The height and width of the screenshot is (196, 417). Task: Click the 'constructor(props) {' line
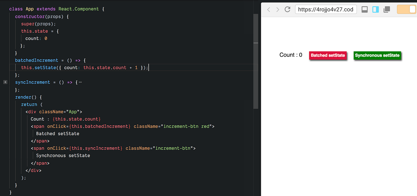(42, 17)
